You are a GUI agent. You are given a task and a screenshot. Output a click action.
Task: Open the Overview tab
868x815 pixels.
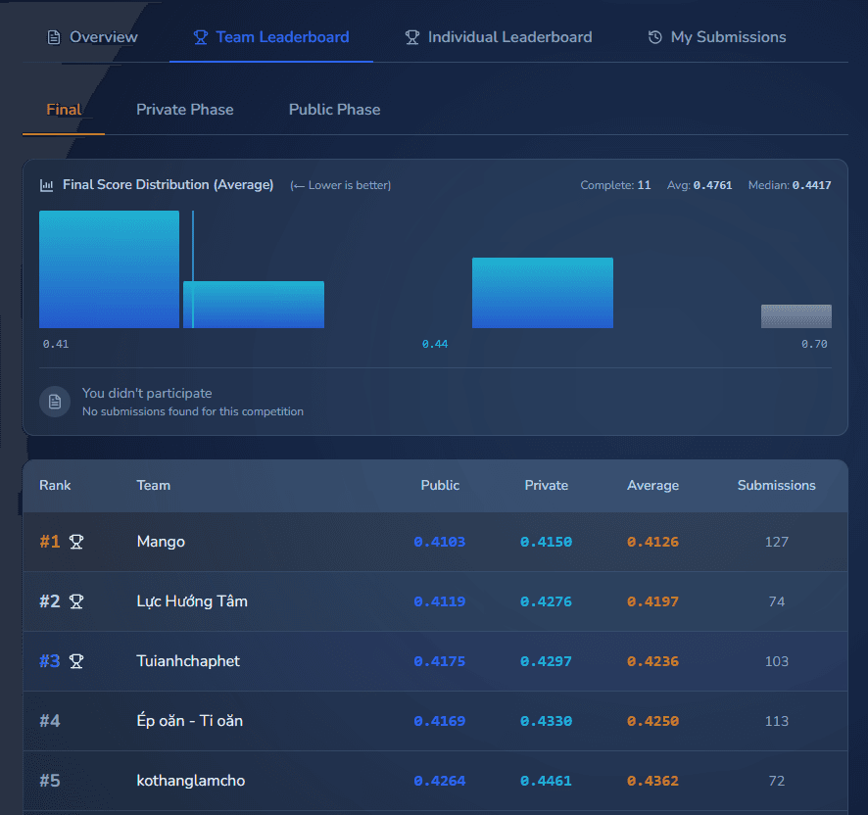(x=92, y=37)
